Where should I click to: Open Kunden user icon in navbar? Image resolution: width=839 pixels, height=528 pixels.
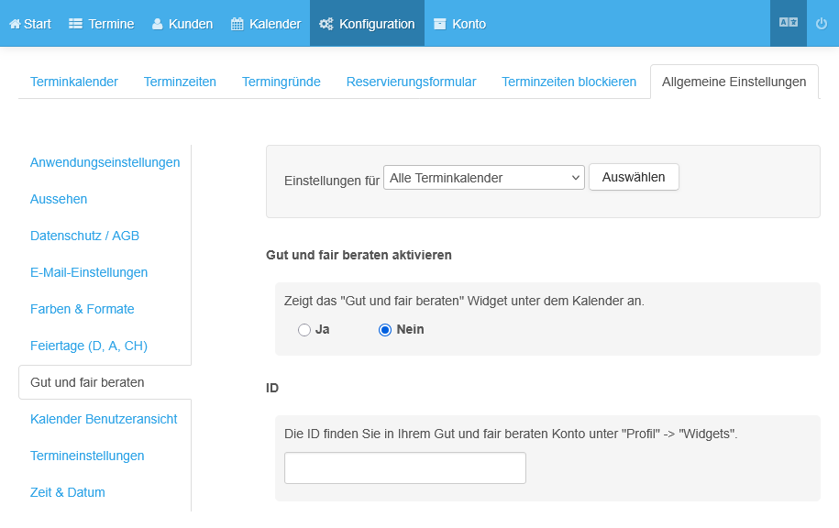click(157, 24)
